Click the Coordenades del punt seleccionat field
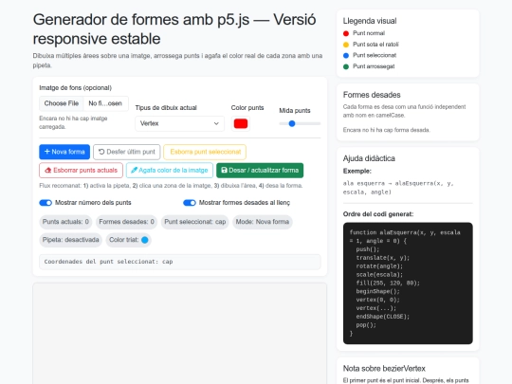This screenshot has width=512, height=384. coord(180,262)
